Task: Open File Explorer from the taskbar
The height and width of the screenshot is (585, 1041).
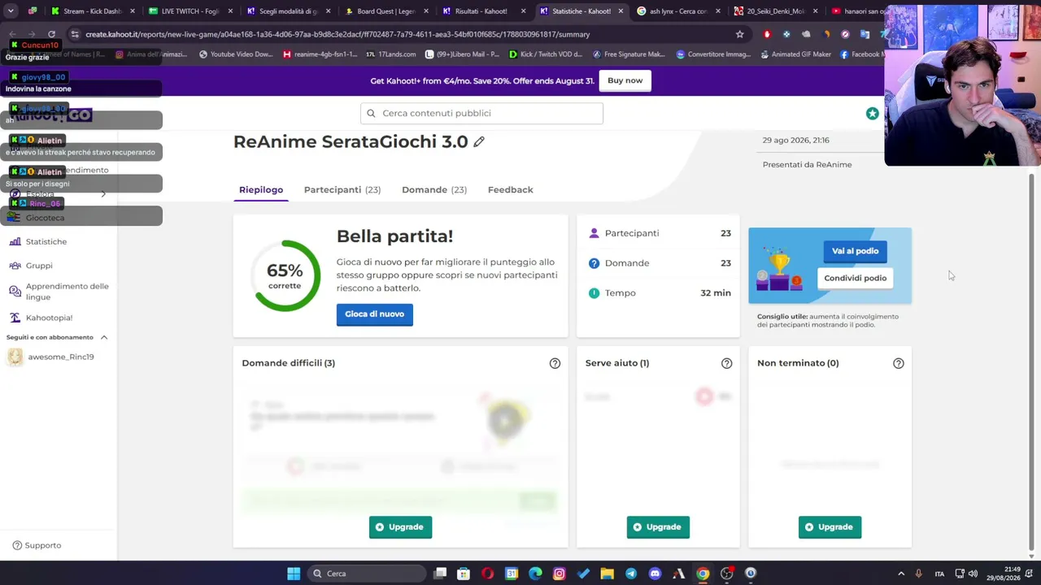Action: click(607, 574)
